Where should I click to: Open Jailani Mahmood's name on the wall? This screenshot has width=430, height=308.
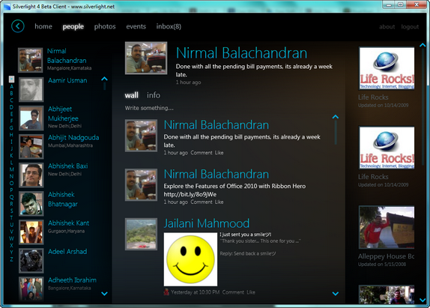(207, 223)
